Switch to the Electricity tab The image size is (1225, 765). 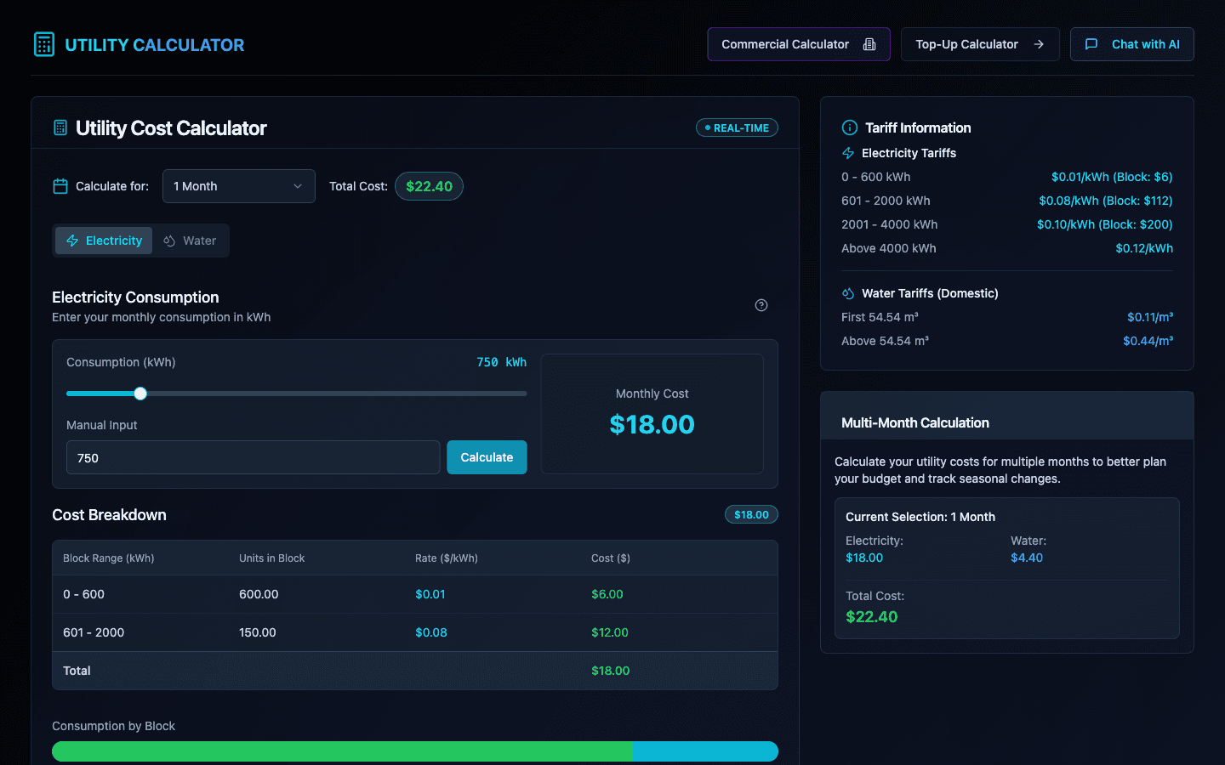click(x=104, y=241)
